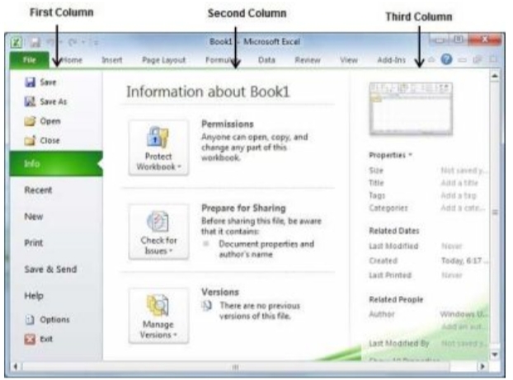The image size is (513, 380).
Task: Switch to the Home tab
Action: click(x=71, y=60)
